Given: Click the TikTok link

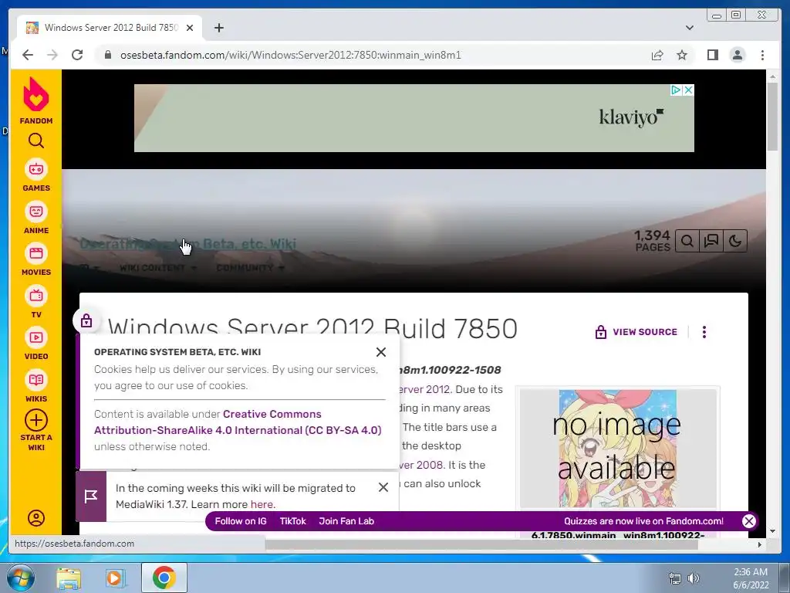Looking at the screenshot, I should pyautogui.click(x=292, y=521).
